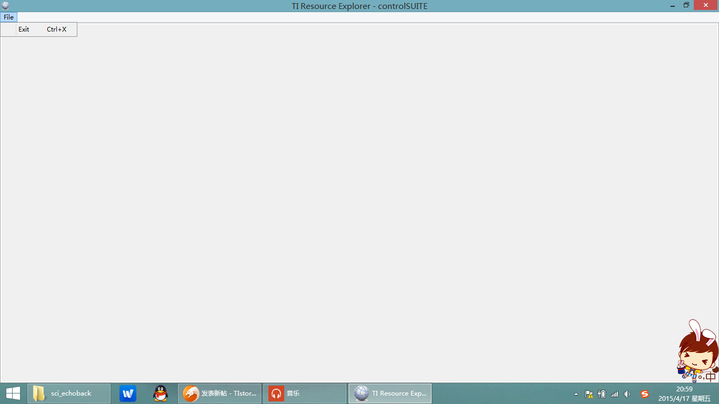Open the clock showing 20:59

pyautogui.click(x=684, y=393)
